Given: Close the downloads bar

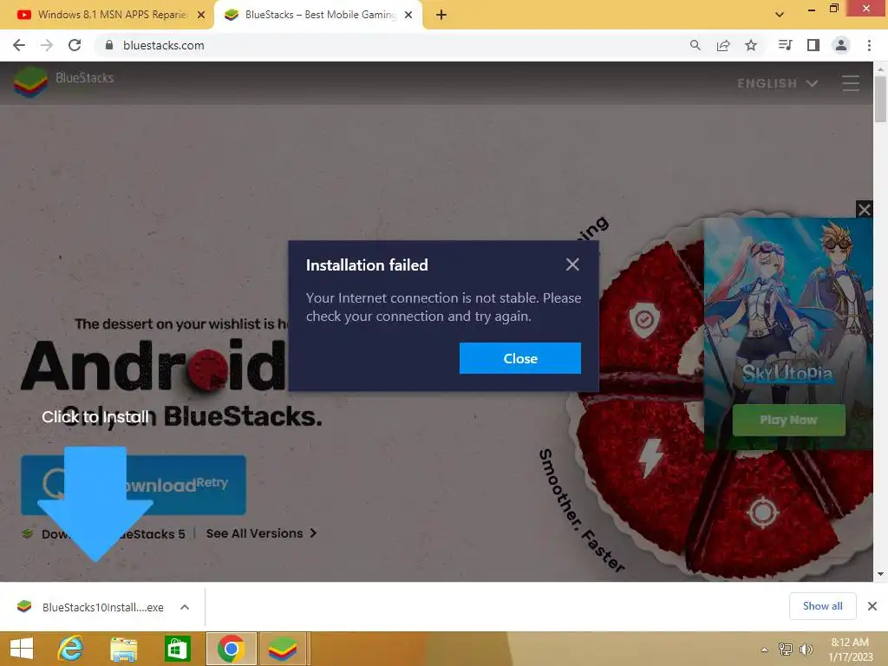Looking at the screenshot, I should point(872,606).
